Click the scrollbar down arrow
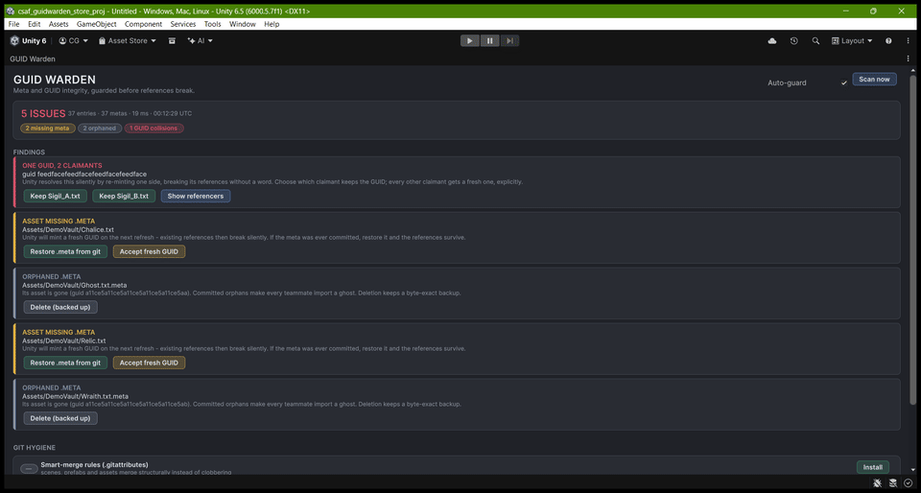Image resolution: width=921 pixels, height=493 pixels. [912, 470]
